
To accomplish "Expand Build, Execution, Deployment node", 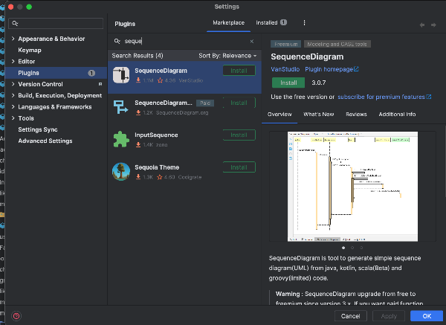I will click(13, 96).
